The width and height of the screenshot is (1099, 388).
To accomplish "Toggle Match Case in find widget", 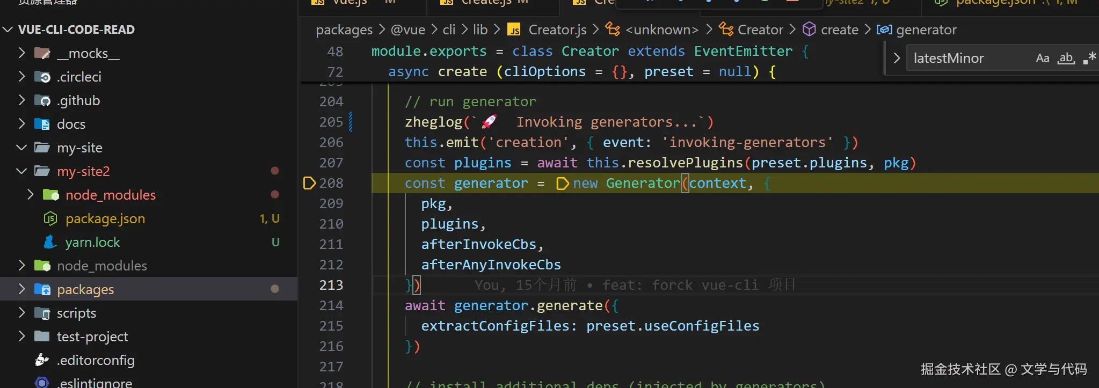I will coord(1042,58).
